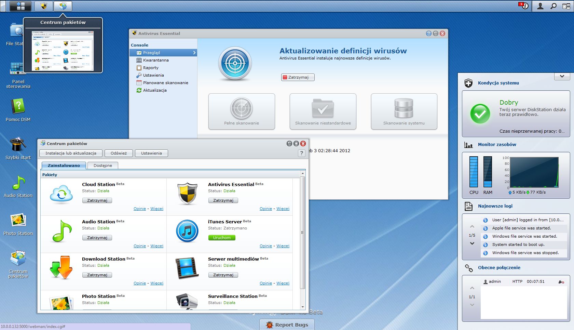Open Opinie link for Cloud Station

(x=140, y=209)
